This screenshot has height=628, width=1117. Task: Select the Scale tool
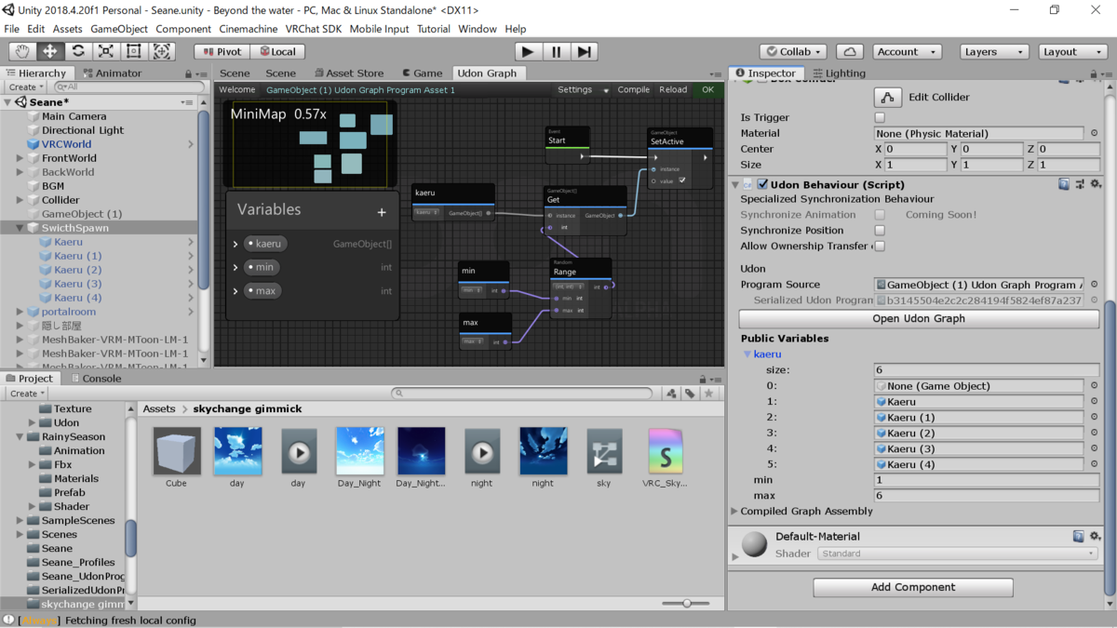click(106, 51)
